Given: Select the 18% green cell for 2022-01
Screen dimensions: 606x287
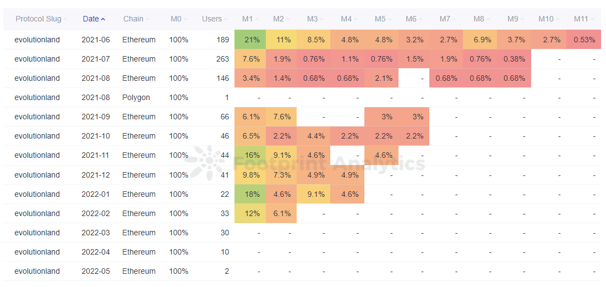Looking at the screenshot, I should coord(250,194).
